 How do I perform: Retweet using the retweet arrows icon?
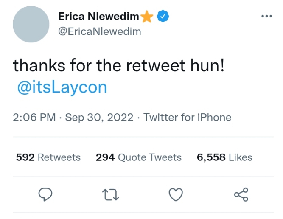[111, 195]
